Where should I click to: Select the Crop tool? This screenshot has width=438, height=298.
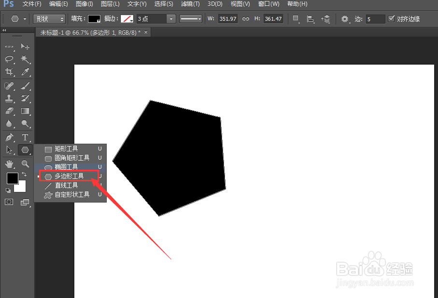click(x=9, y=72)
